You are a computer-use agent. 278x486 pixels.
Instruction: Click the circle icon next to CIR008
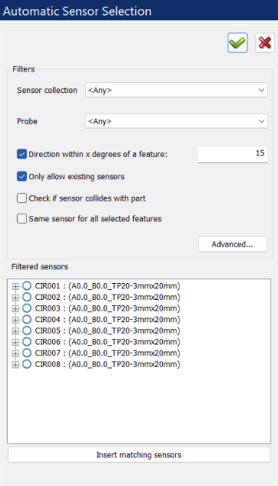coord(27,364)
